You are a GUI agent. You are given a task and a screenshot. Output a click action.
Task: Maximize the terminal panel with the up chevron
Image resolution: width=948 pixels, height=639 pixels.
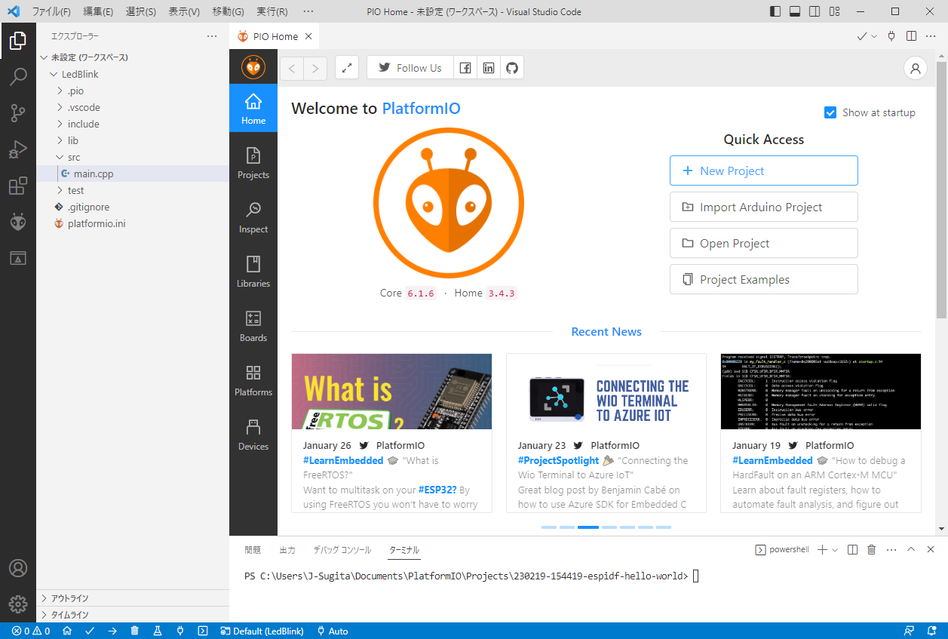click(911, 550)
